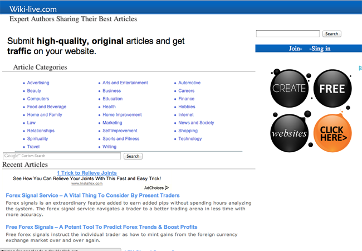Focus the Google Custom Search input box
The image size is (362, 251).
coord(61,156)
